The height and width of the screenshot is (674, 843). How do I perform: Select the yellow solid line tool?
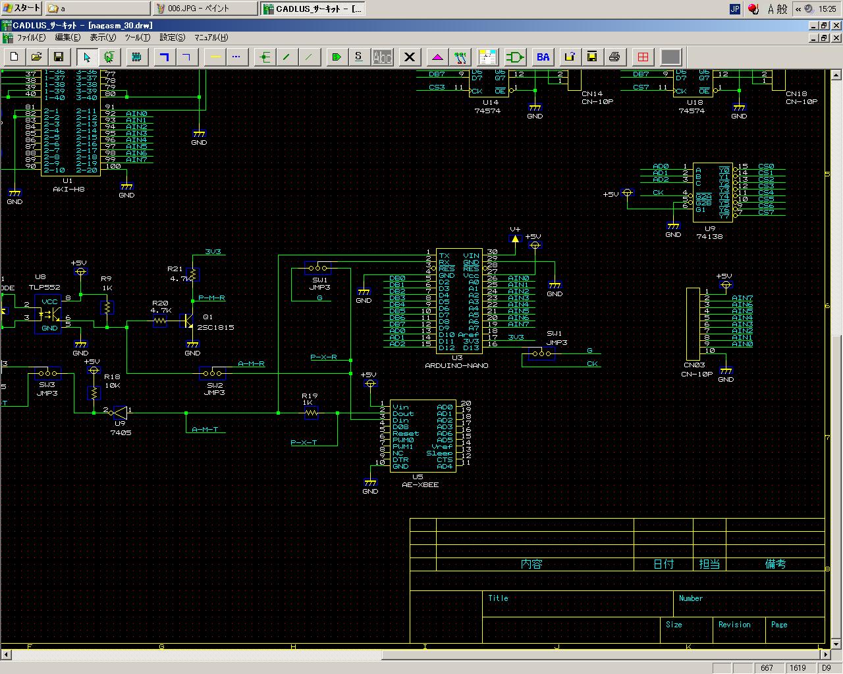[x=215, y=57]
